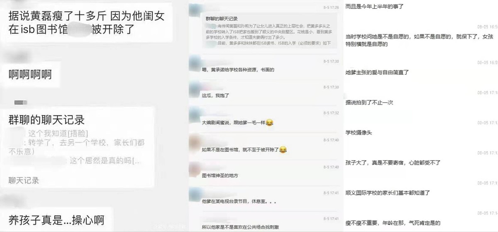Image resolution: width=498 pixels, height=232 pixels.
Task: Click the laughing emoji after "被开除了"
Action: (x=283, y=149)
